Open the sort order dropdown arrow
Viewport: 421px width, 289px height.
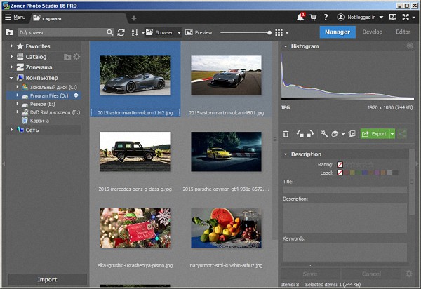tap(143, 33)
